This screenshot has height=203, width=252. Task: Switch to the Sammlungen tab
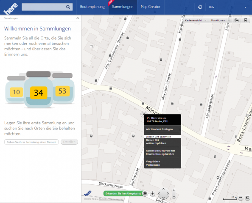click(123, 7)
